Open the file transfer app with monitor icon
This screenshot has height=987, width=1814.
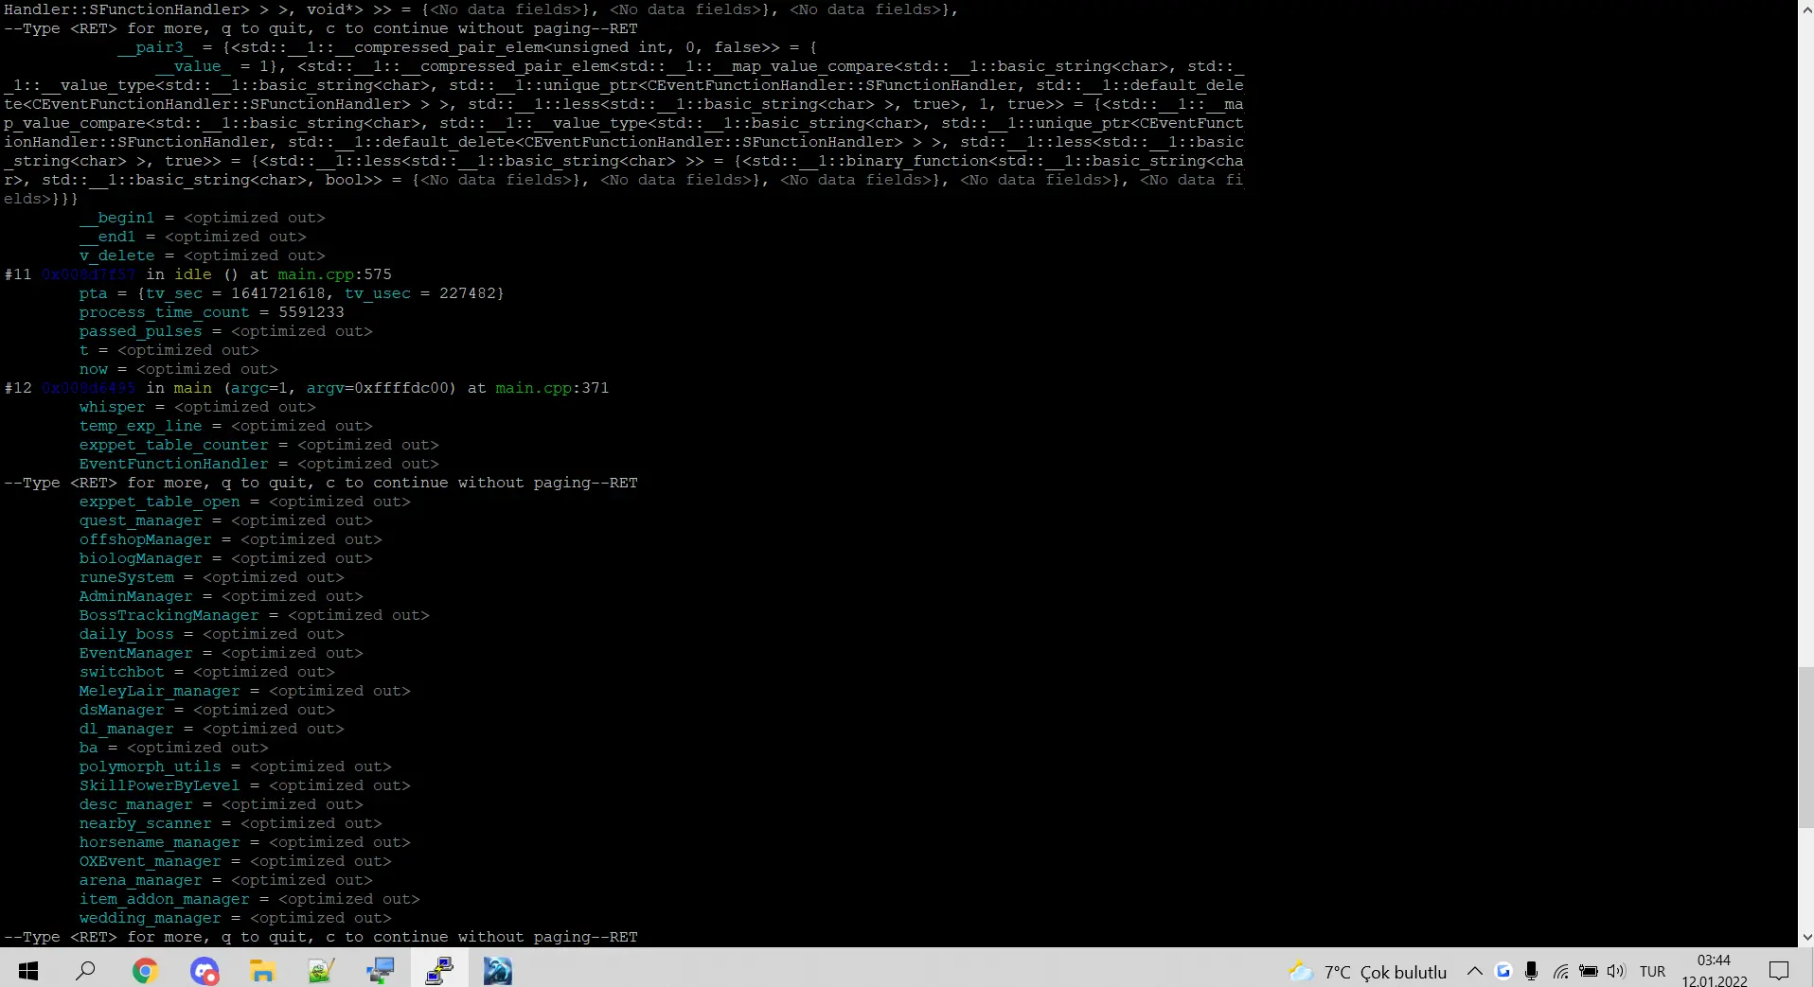380,971
